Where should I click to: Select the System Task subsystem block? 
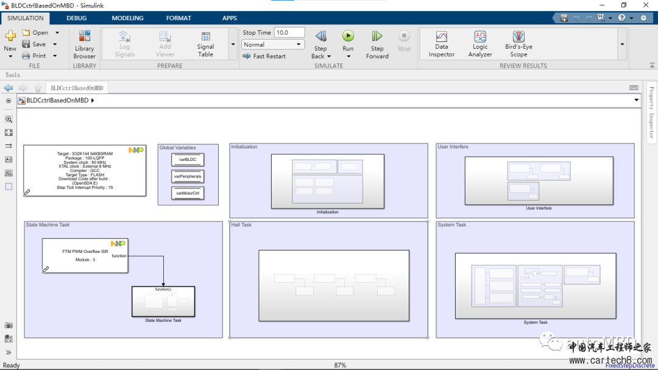(x=536, y=286)
